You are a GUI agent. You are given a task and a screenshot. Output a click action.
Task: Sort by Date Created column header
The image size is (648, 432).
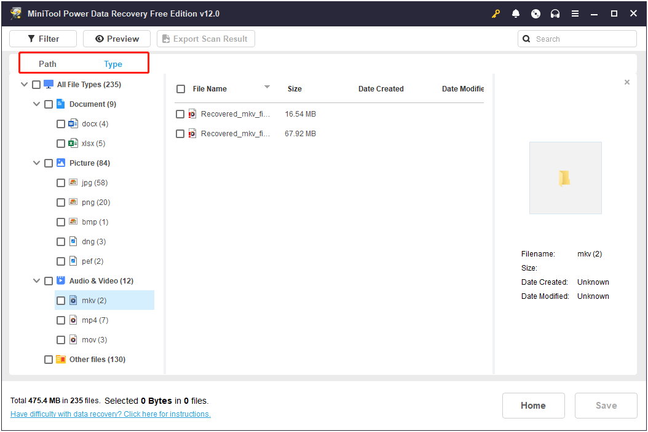(381, 89)
